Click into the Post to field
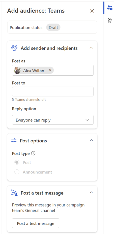Viewport: 114px width, 234px height. pyautogui.click(x=53, y=91)
